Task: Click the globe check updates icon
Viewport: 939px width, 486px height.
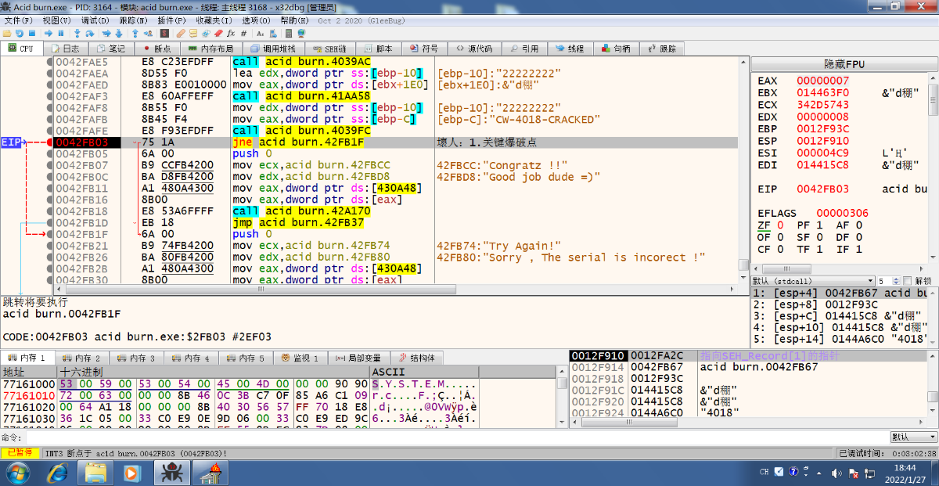Action: tap(301, 34)
